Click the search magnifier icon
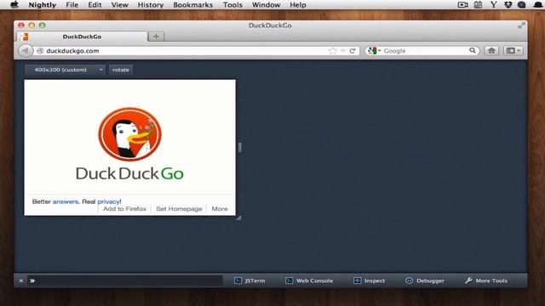Viewport: 545px width, 306px height. pyautogui.click(x=473, y=50)
